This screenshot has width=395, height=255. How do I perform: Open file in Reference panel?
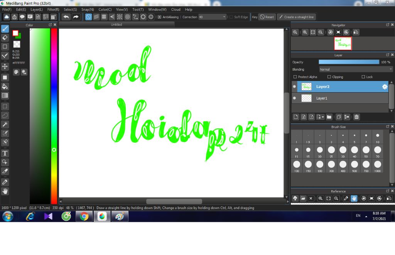[303, 198]
